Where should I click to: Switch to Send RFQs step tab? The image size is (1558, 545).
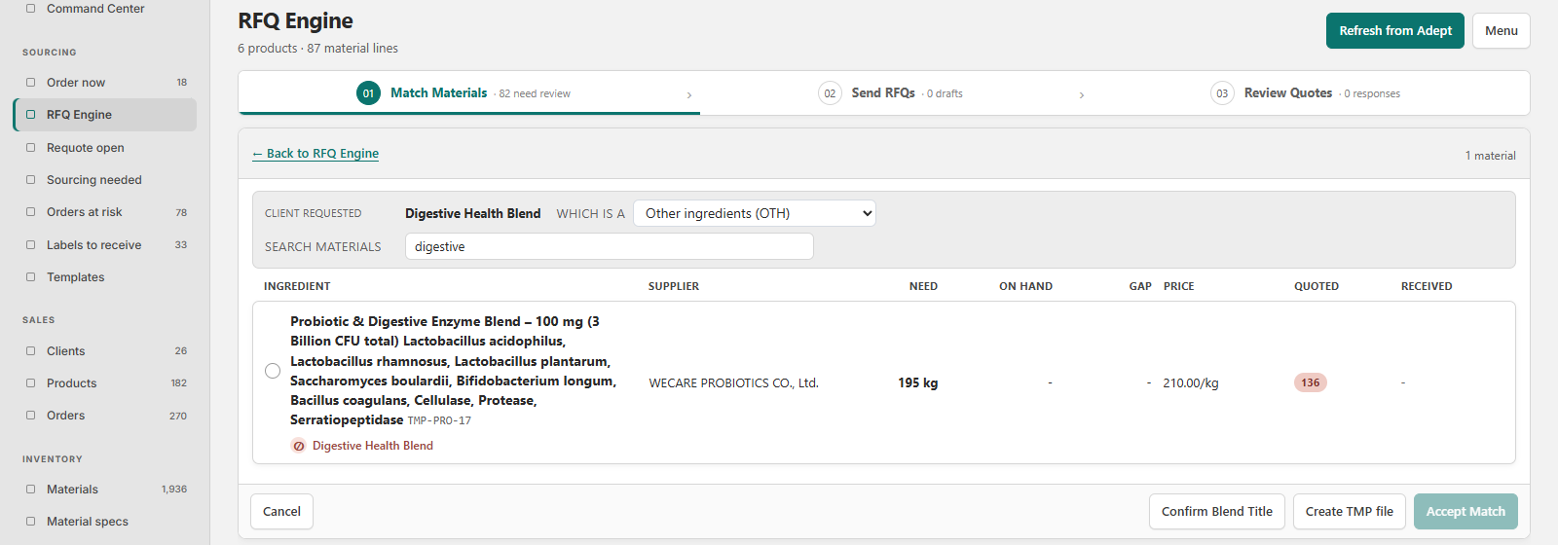[891, 93]
